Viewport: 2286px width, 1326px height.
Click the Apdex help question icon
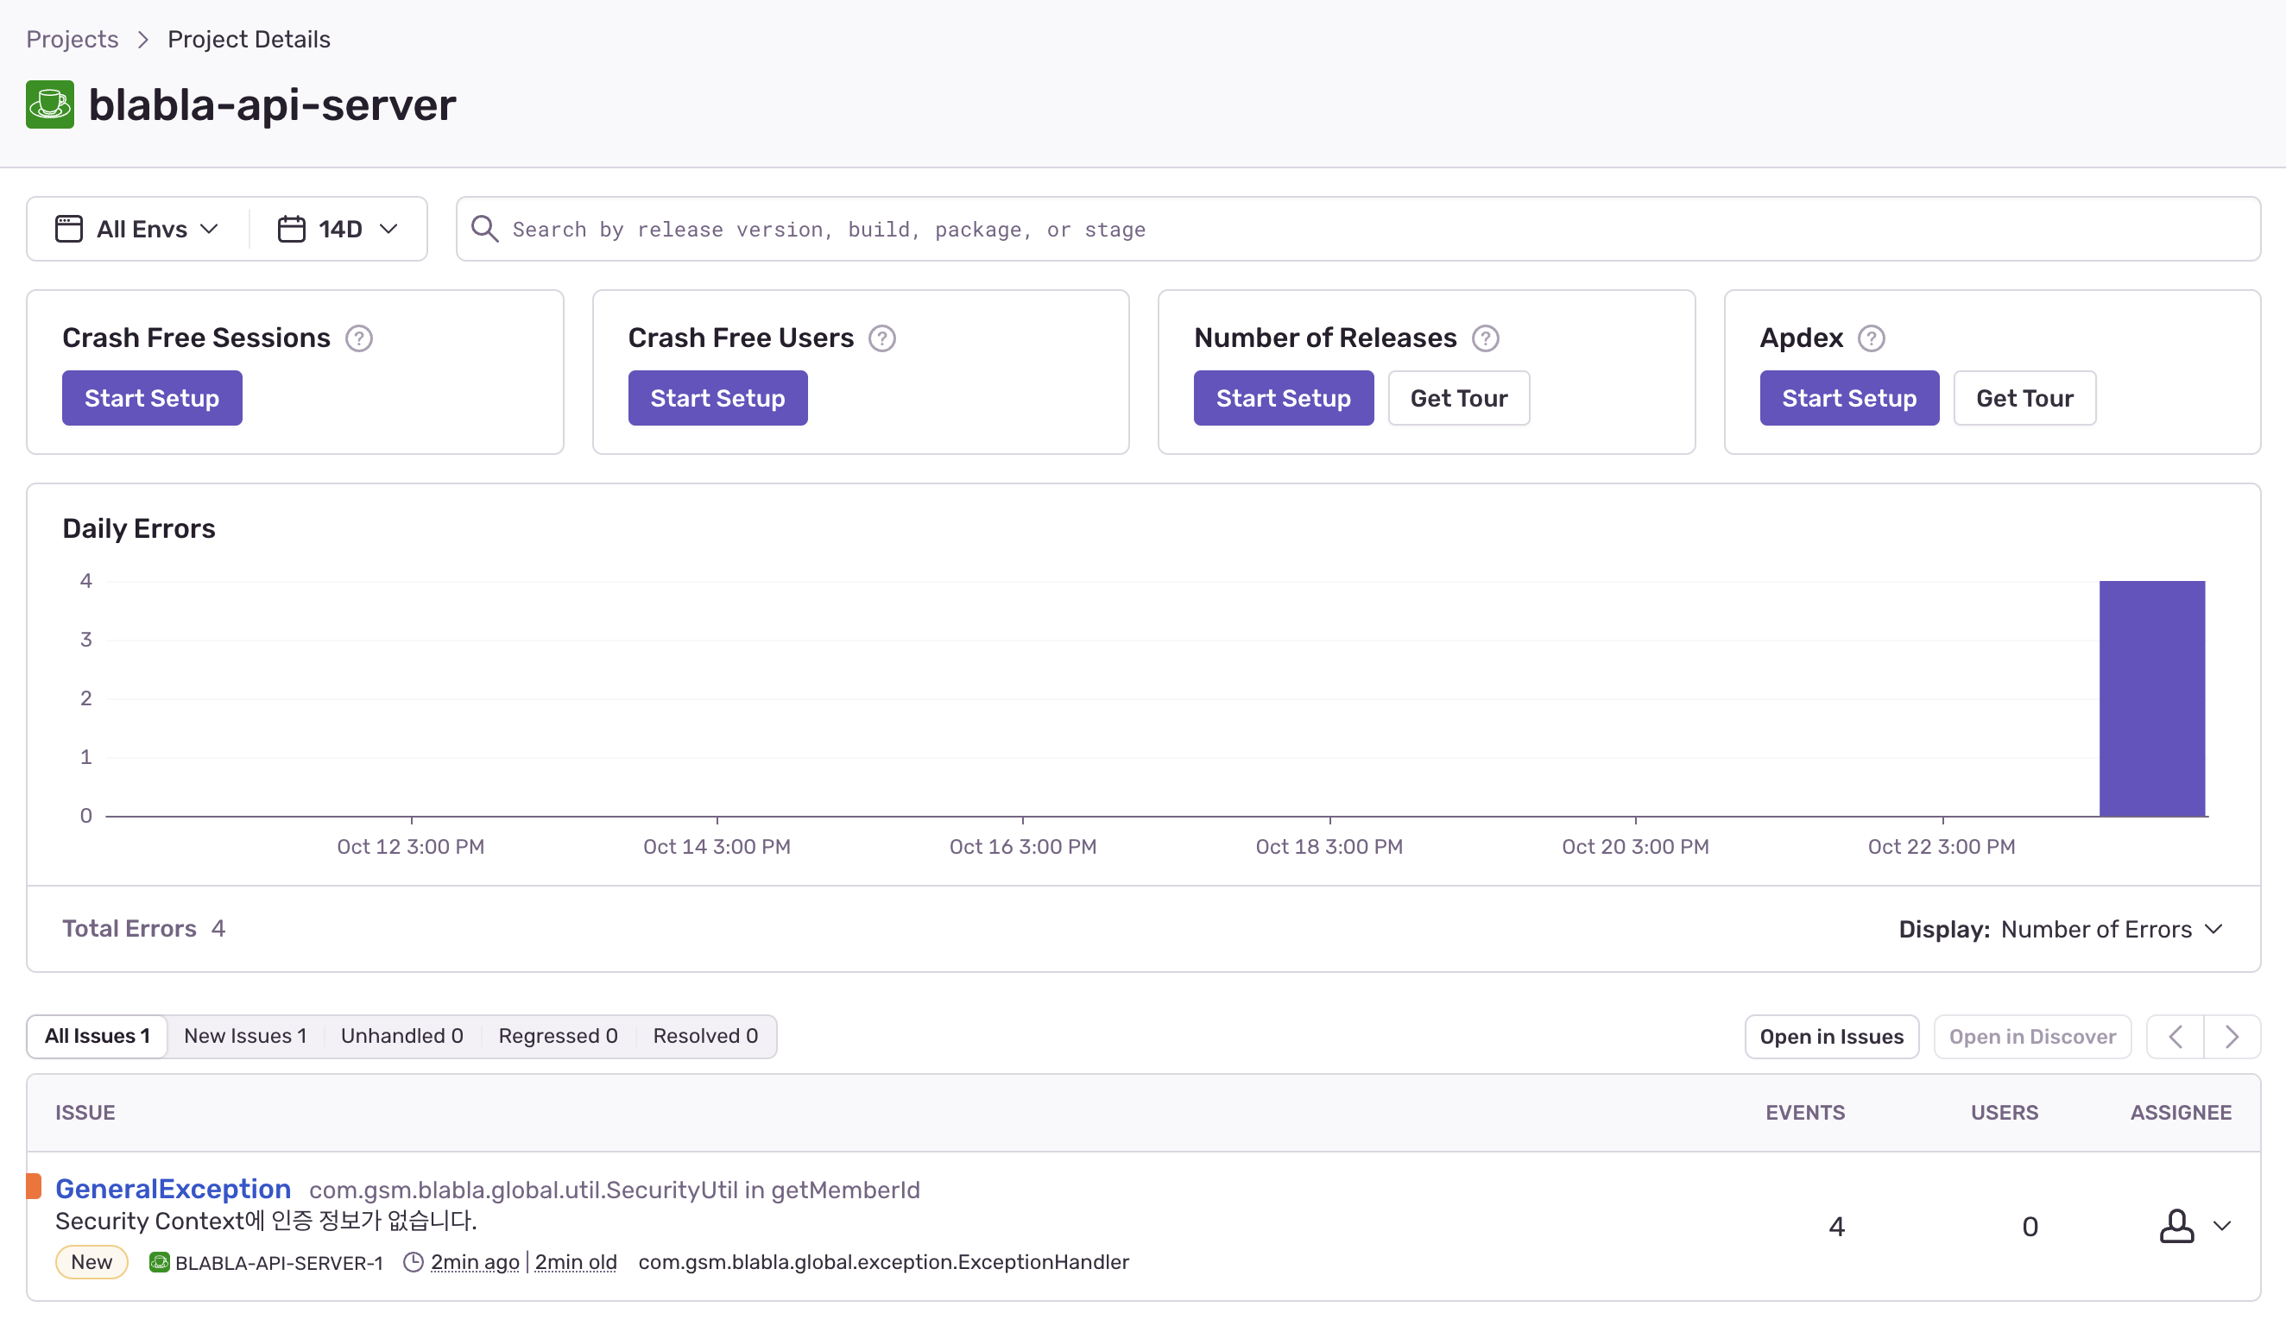pos(1871,338)
